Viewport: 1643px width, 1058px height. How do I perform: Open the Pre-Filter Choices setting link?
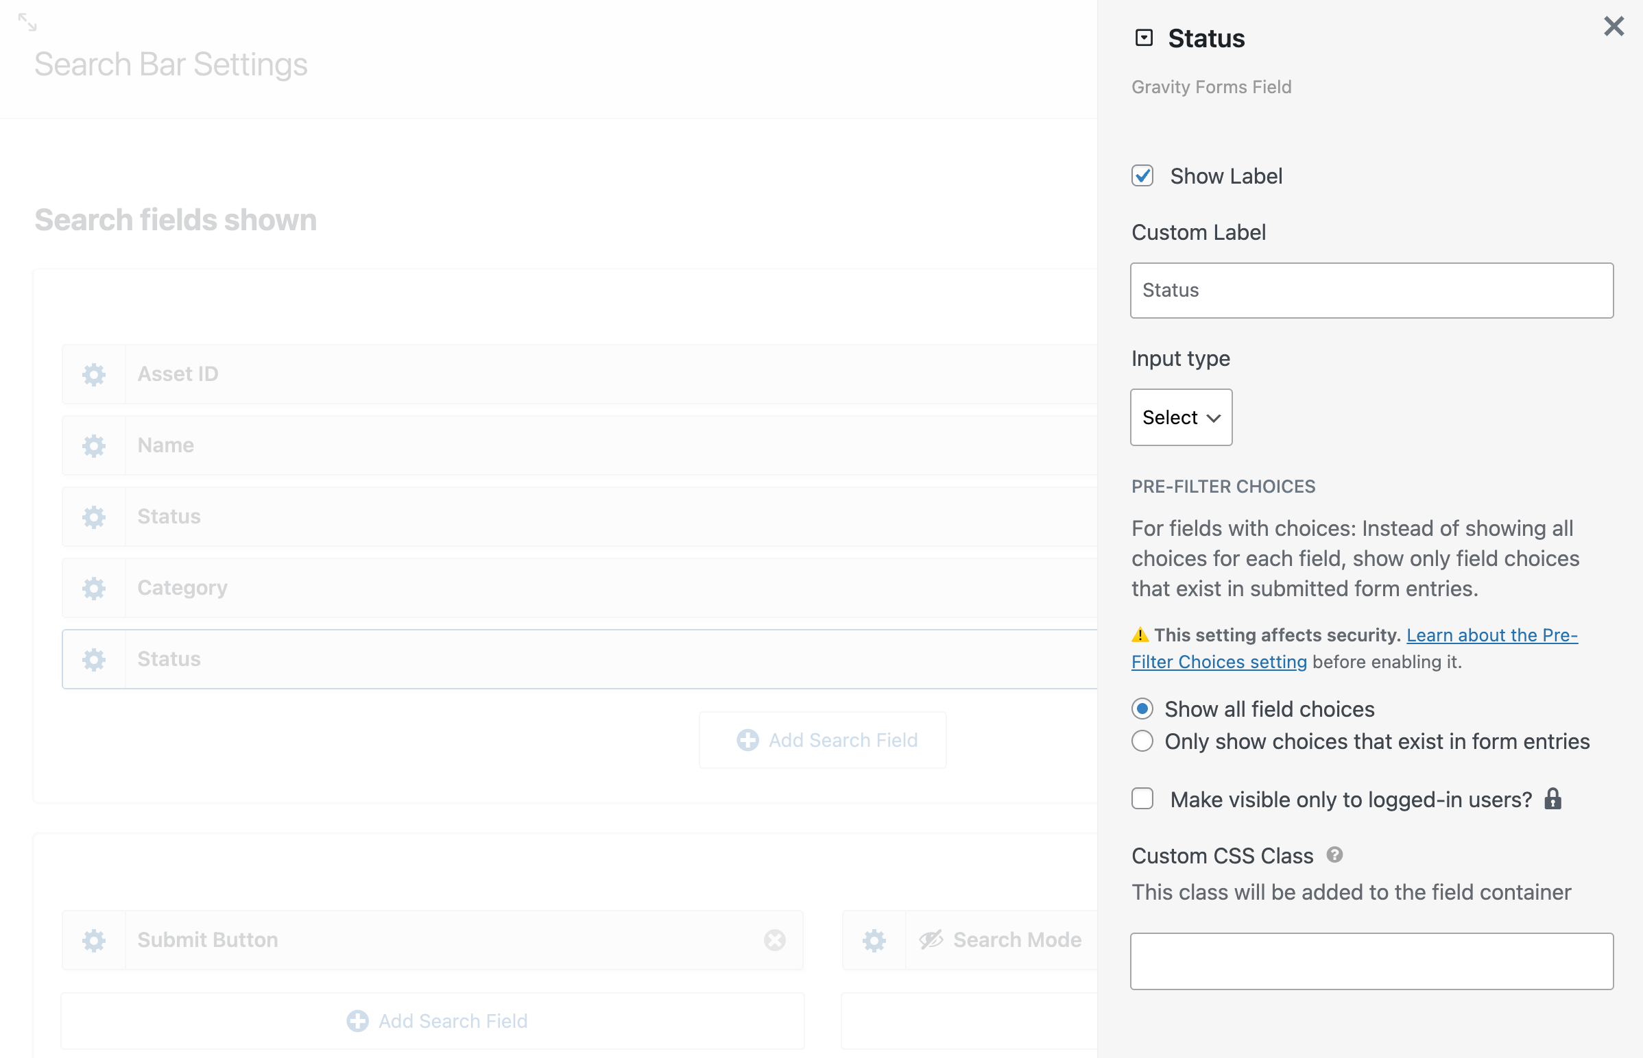tap(1491, 635)
